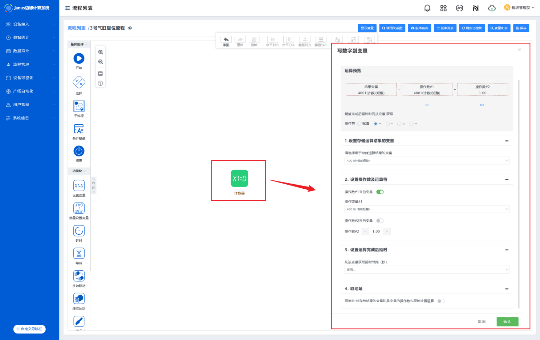The image size is (540, 340).
Task: Turn off 操作数#1来自变量 switch
Action: (380, 192)
